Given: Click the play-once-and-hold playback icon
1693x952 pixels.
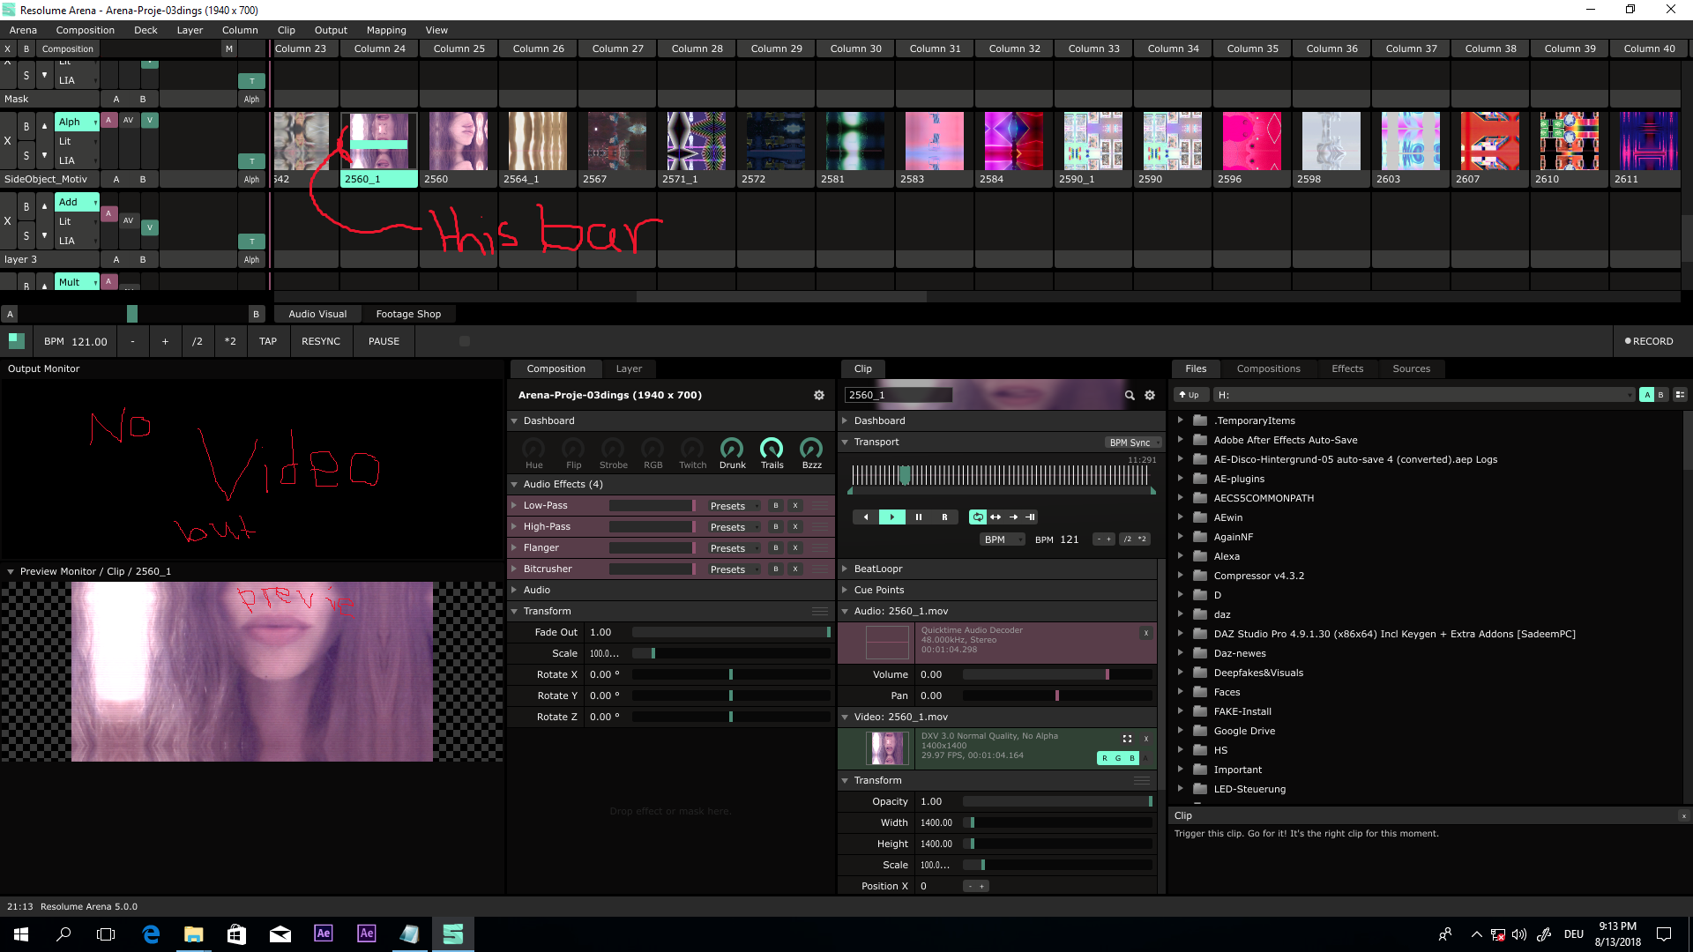Looking at the screenshot, I should click(x=1030, y=517).
